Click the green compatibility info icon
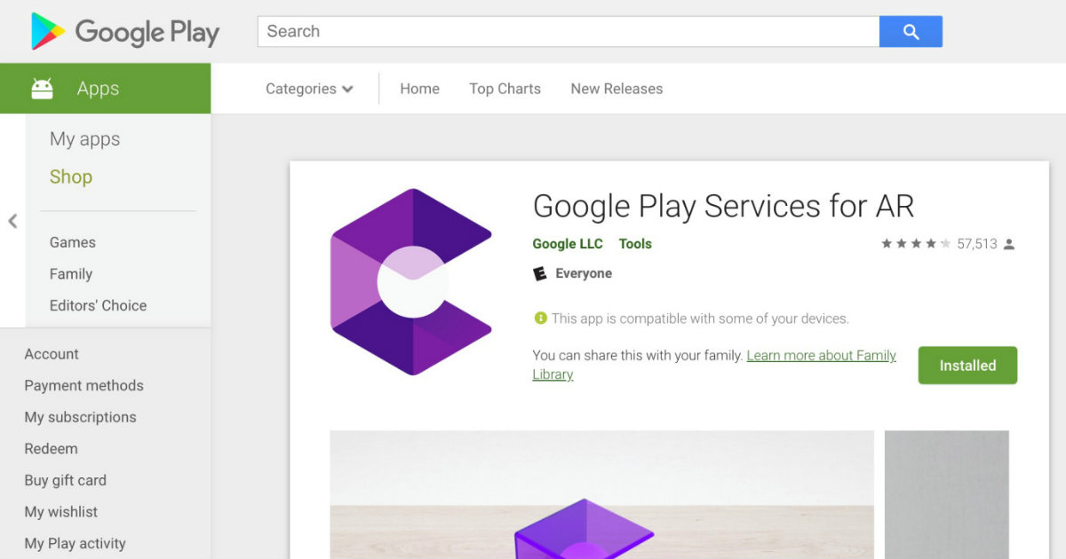This screenshot has height=559, width=1066. [540, 318]
